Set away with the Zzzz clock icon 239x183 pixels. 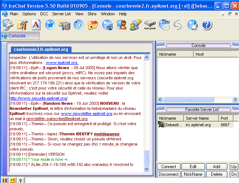pyautogui.click(x=164, y=25)
